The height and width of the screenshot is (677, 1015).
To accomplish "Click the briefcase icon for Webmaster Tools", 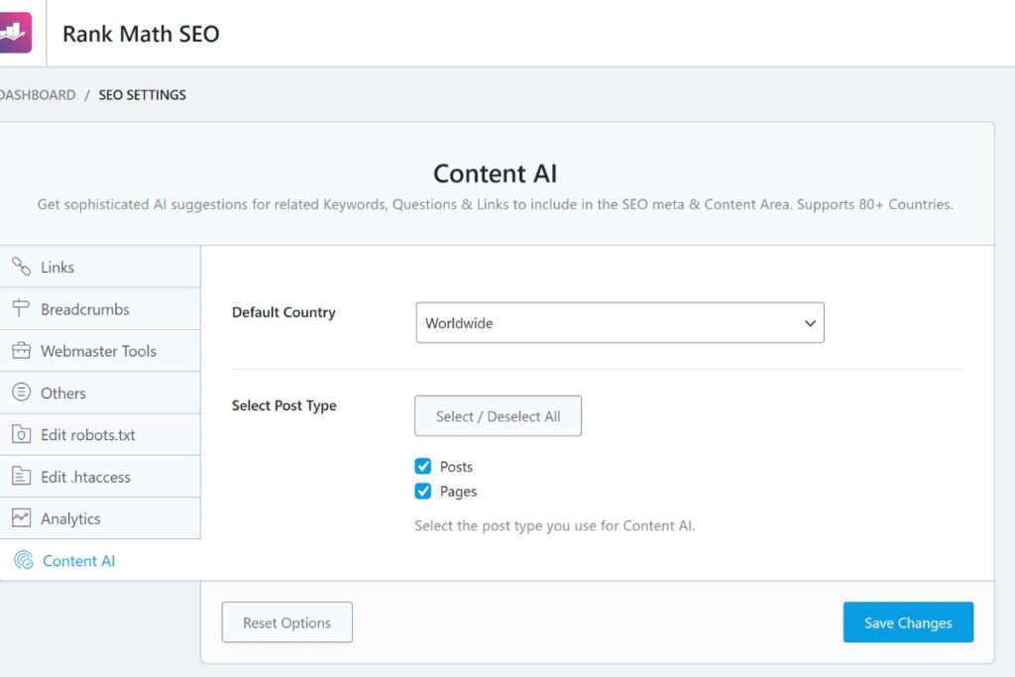I will pos(21,351).
